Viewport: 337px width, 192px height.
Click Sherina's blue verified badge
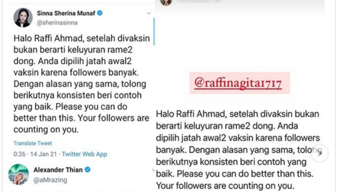[x=100, y=13]
